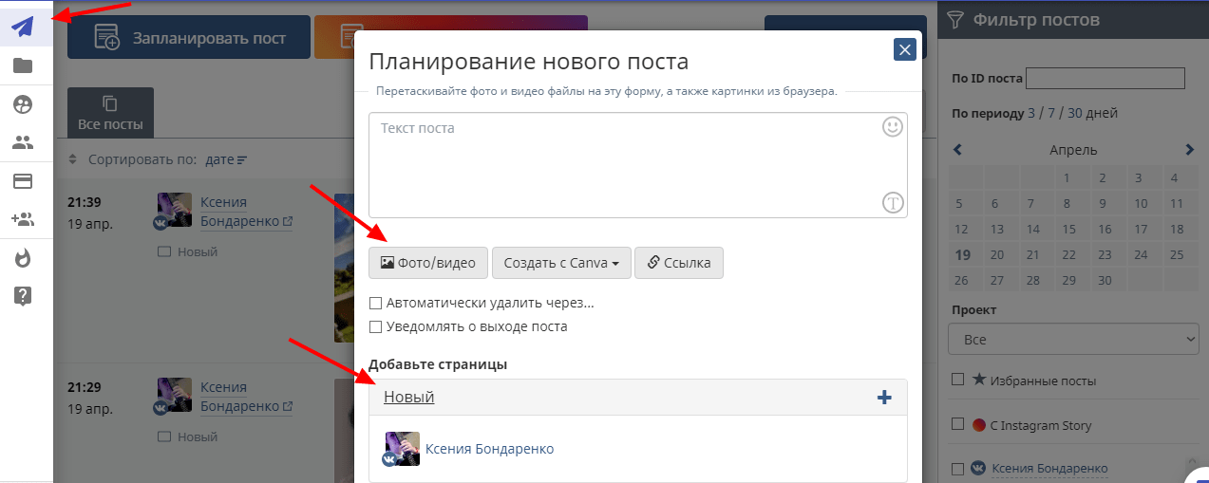Click the text formatting T icon
Screen dimensions: 1209x483
(x=892, y=202)
